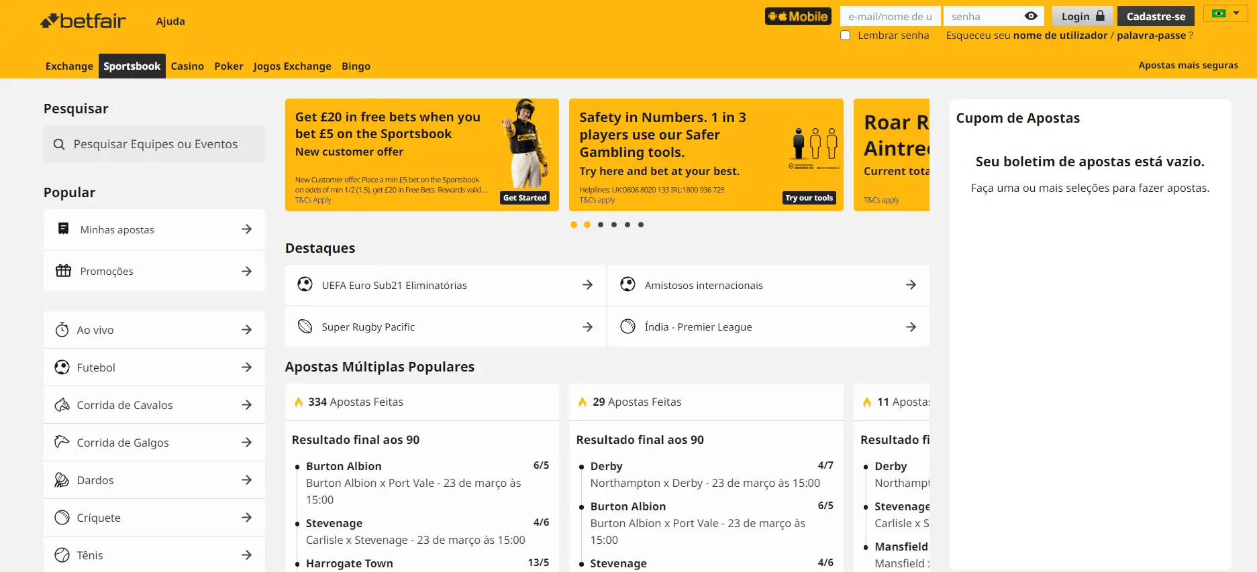Expand Críquete arrow
The width and height of the screenshot is (1257, 572).
pos(247,518)
